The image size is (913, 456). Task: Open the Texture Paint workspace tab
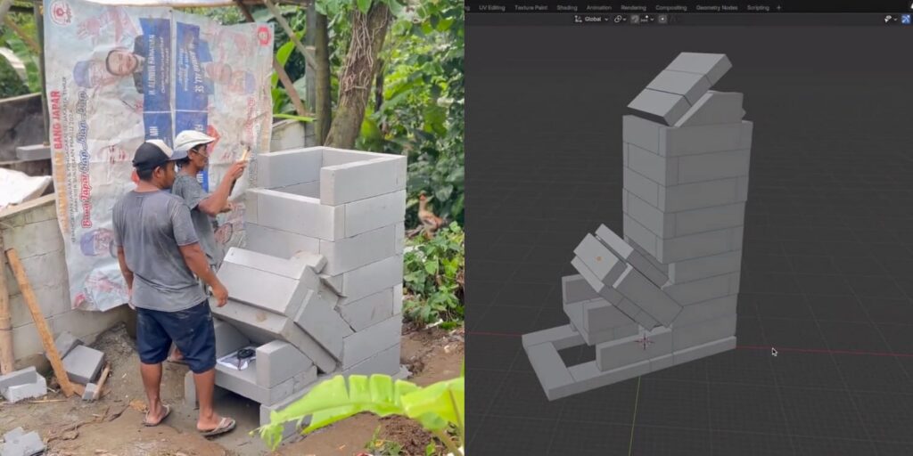(530, 7)
